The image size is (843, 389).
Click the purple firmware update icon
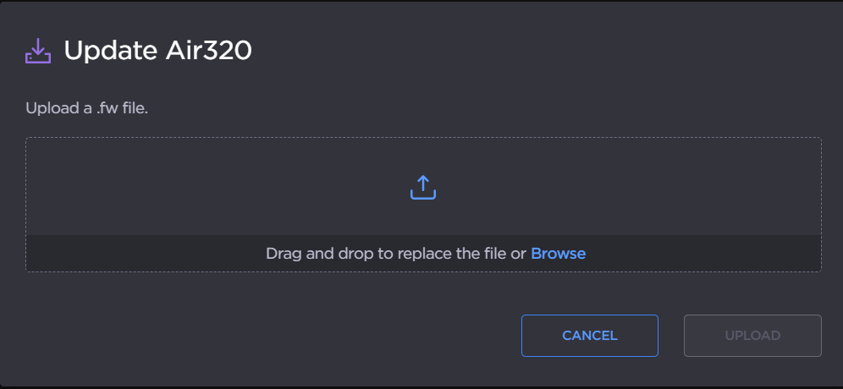(38, 52)
